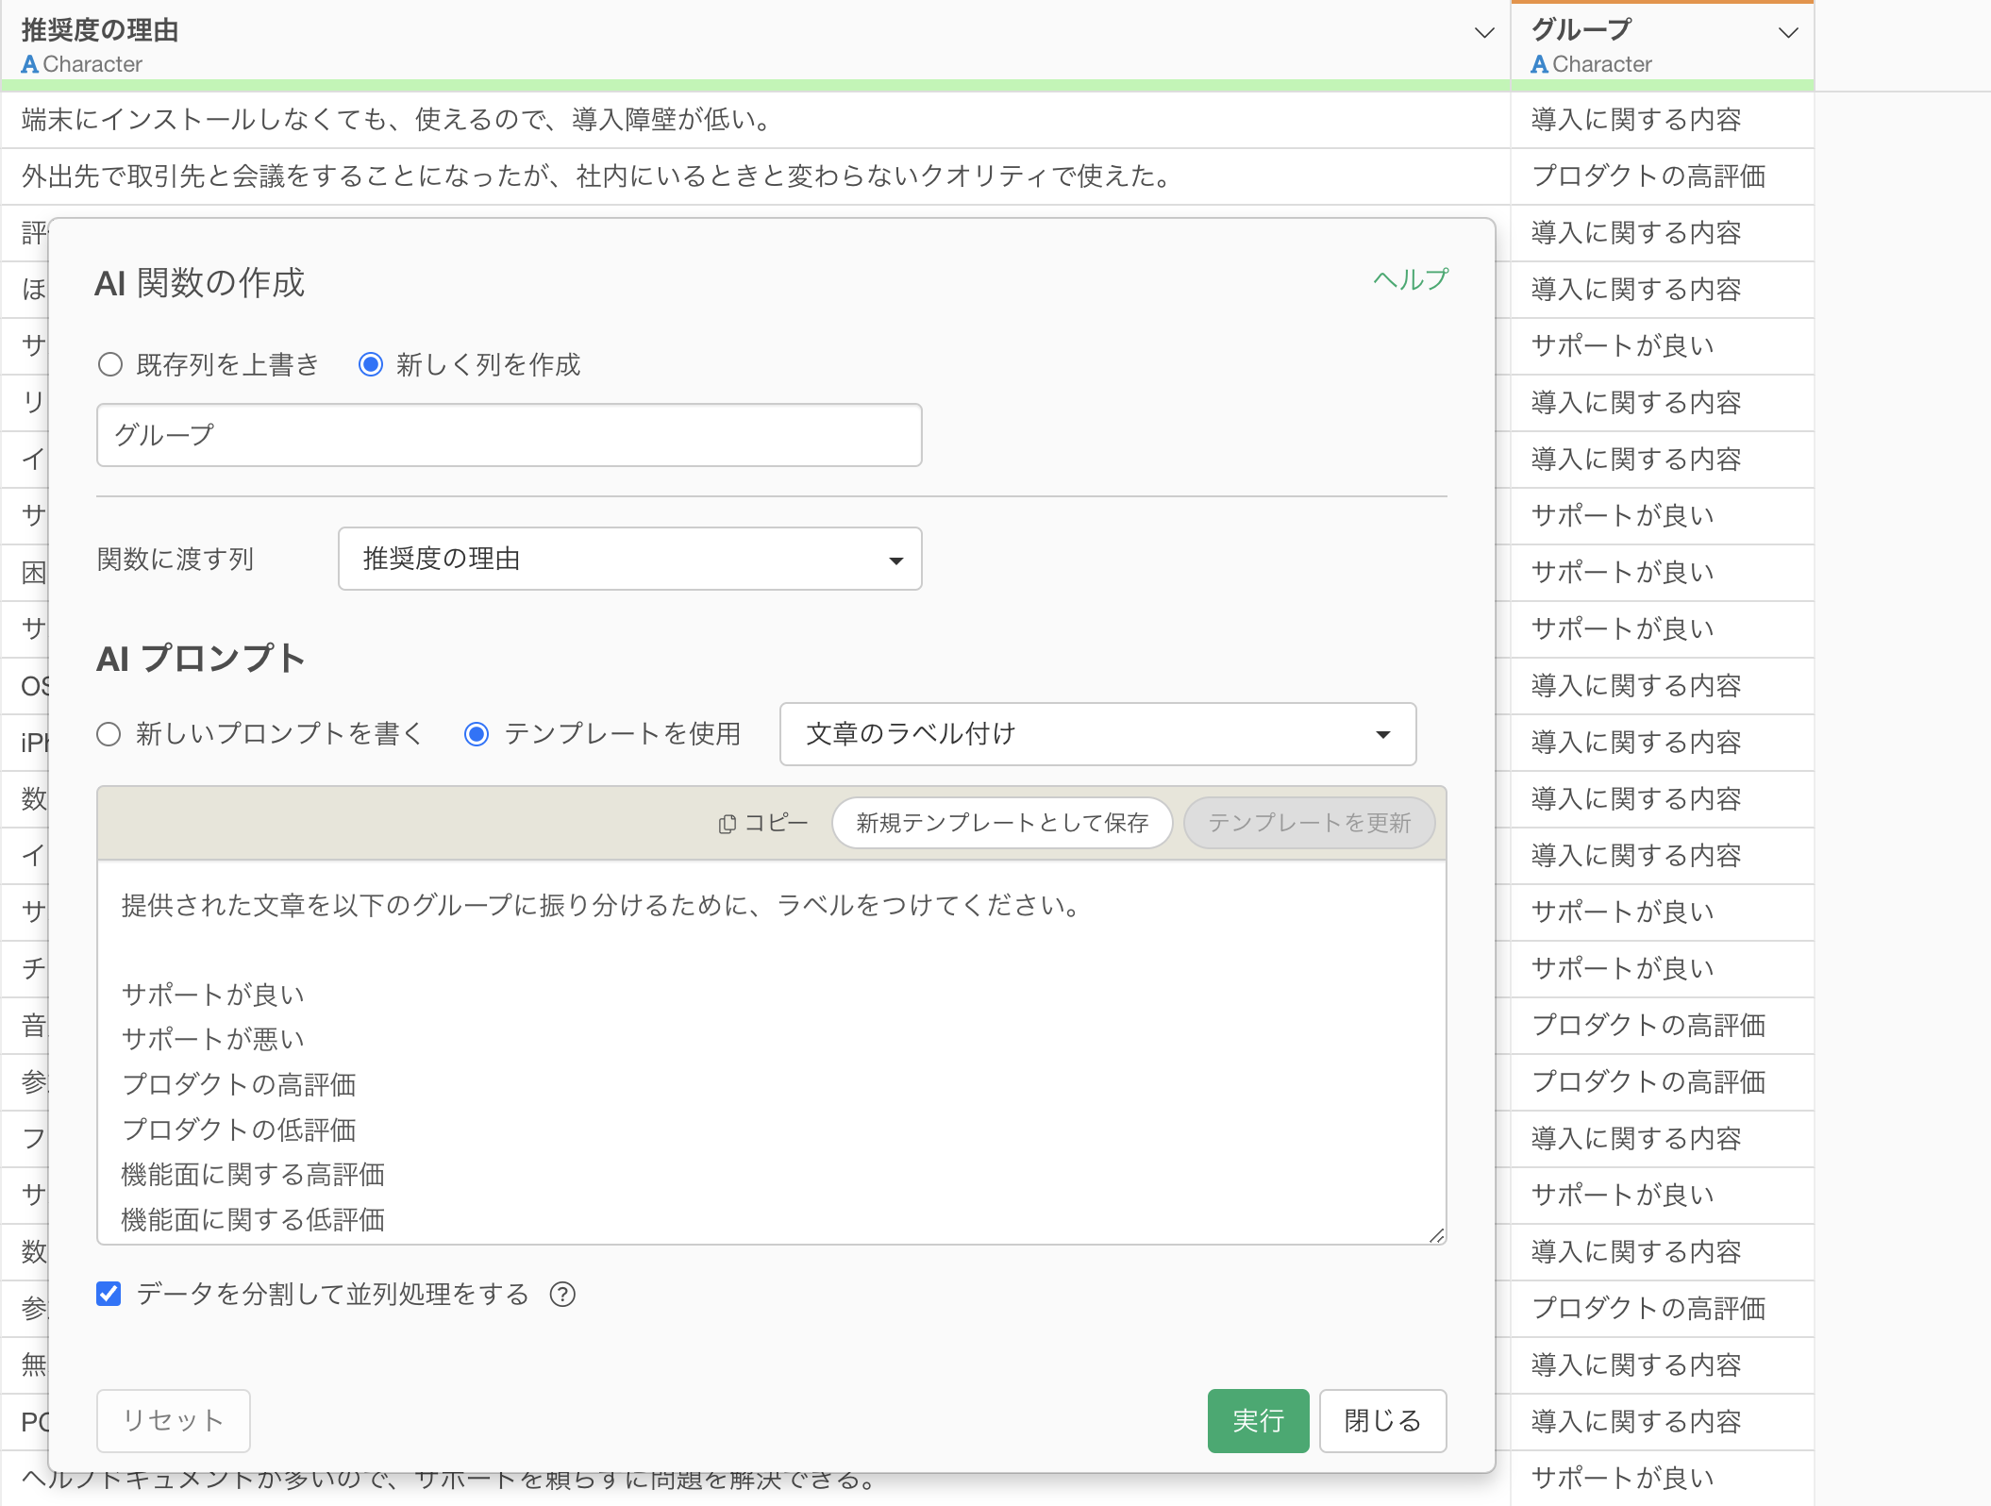Click the グループ column name input field
This screenshot has width=1991, height=1506.
pos(509,435)
